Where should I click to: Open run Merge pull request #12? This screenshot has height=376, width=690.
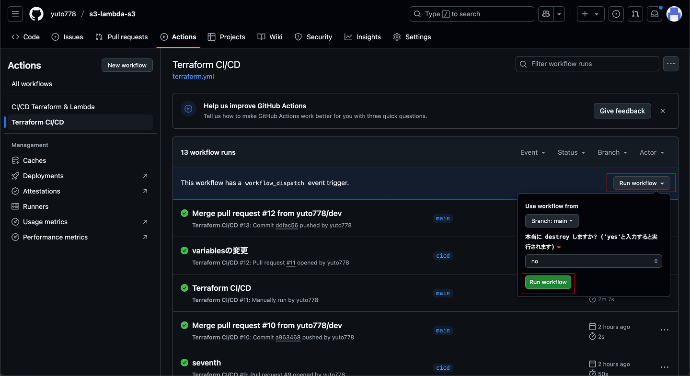click(267, 213)
